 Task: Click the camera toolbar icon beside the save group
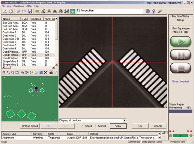(43, 11)
